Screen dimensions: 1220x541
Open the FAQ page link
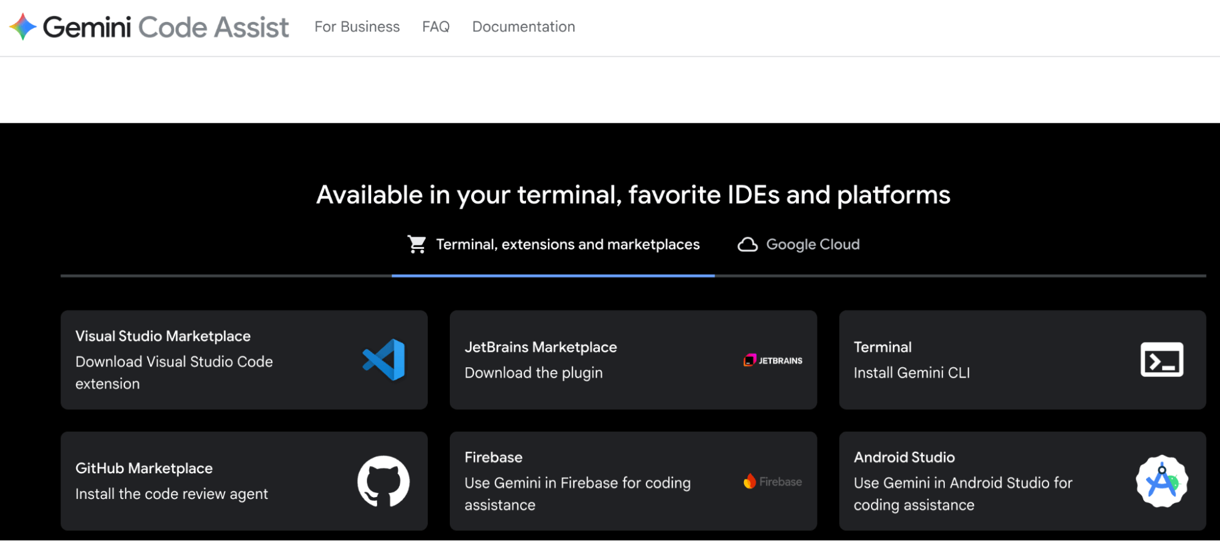coord(436,27)
